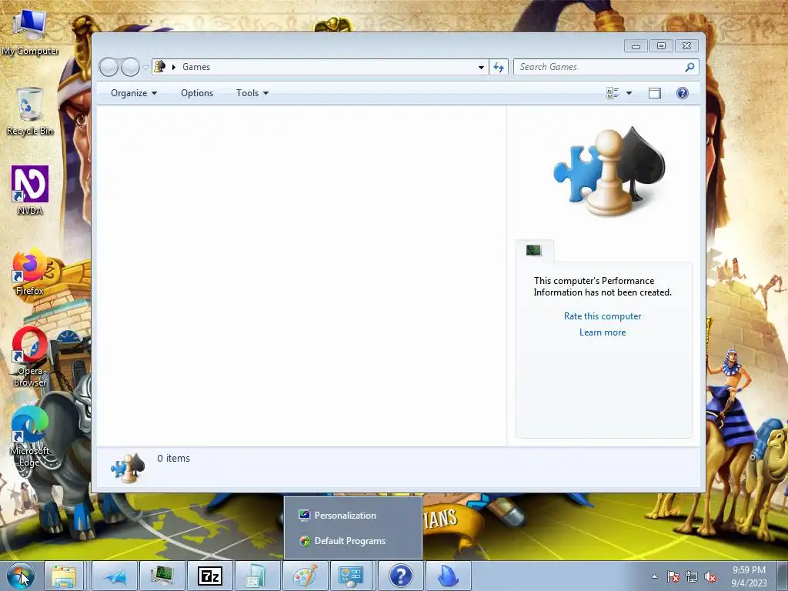The width and height of the screenshot is (788, 591).
Task: Minimize the Games window
Action: 636,46
